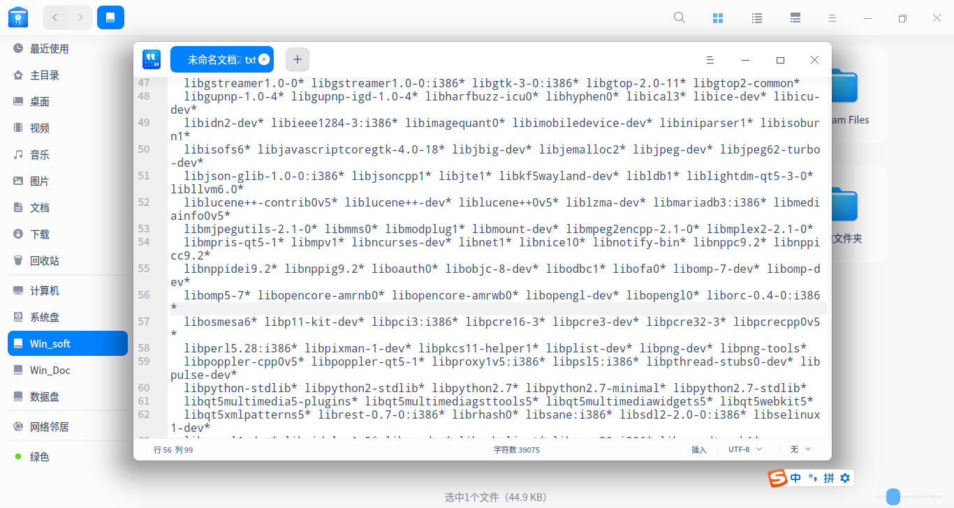
Task: Select the 未命名文档2.txt tab
Action: tap(219, 59)
